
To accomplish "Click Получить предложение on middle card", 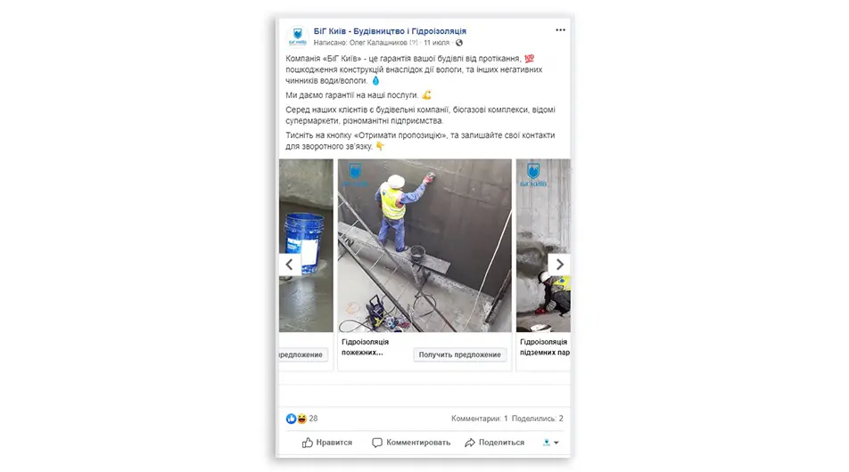I will pos(459,354).
